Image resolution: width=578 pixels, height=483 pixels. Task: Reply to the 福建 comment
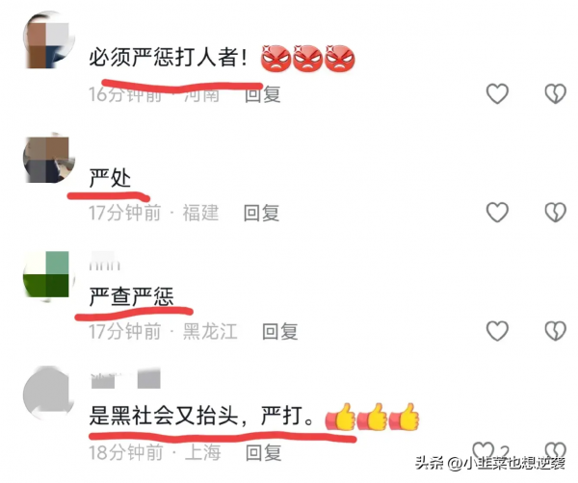pyautogui.click(x=261, y=213)
